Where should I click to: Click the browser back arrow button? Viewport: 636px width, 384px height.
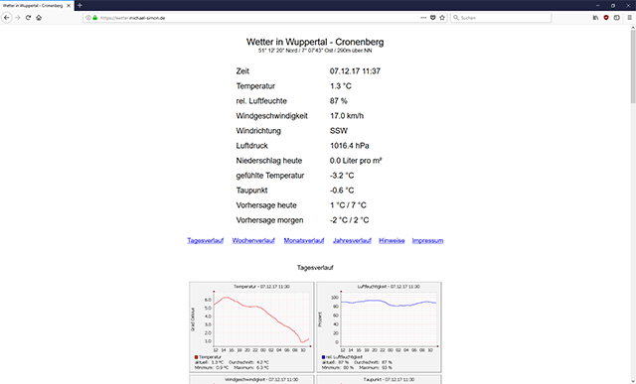[7, 18]
